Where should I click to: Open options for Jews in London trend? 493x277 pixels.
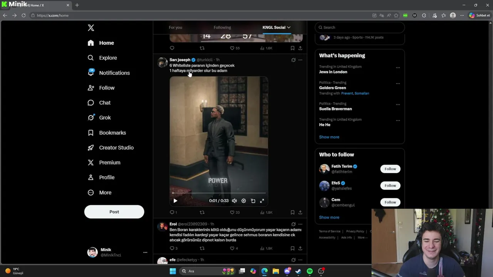(398, 68)
